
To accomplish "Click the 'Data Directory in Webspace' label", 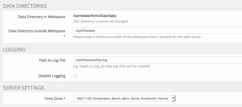I will point(42,17).
